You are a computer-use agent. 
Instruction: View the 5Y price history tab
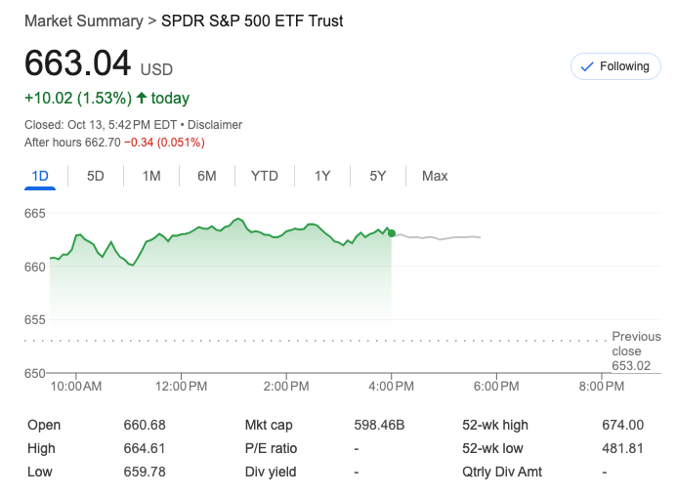pyautogui.click(x=378, y=176)
